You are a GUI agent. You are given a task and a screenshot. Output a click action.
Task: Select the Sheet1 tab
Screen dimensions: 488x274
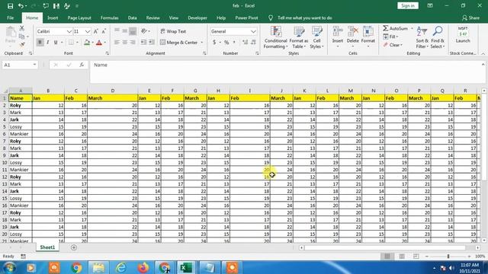point(47,247)
